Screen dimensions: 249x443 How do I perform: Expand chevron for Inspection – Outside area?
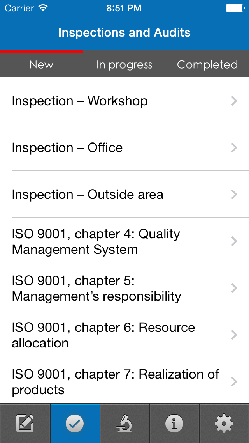click(234, 194)
